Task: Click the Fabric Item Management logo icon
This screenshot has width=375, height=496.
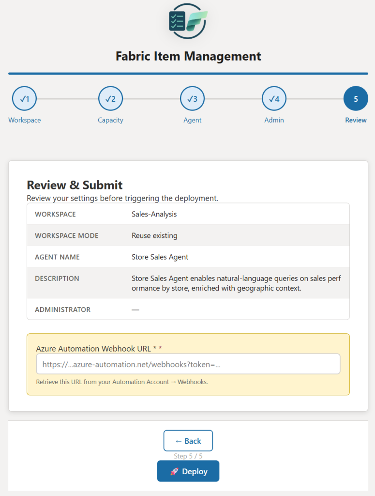Action: click(x=188, y=21)
